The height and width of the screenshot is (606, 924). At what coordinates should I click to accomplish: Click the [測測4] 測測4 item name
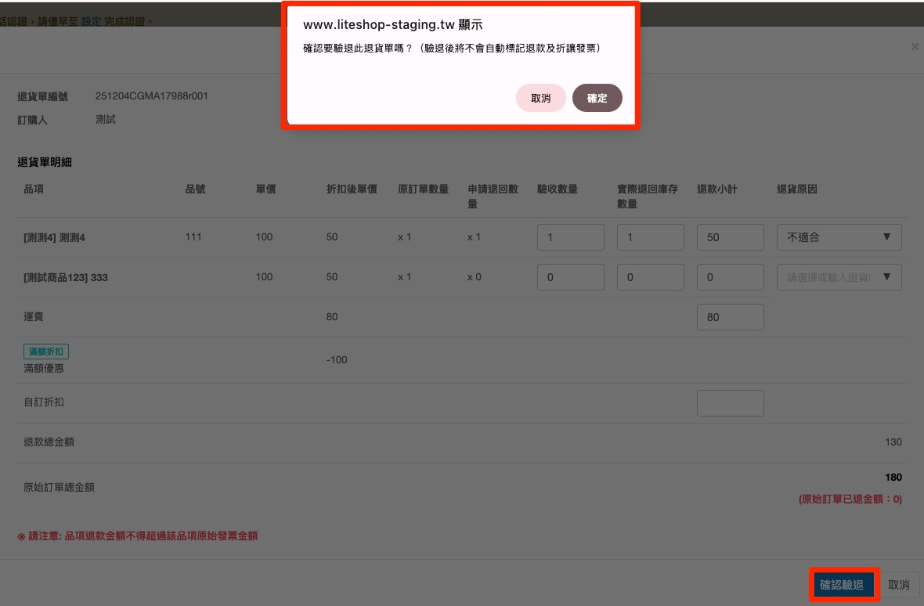(54, 237)
